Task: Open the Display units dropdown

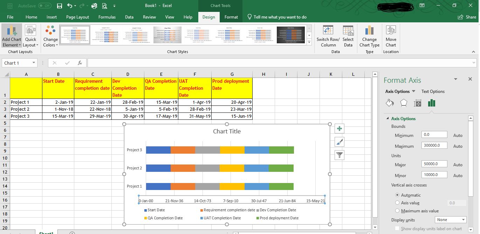Action: 451,220
